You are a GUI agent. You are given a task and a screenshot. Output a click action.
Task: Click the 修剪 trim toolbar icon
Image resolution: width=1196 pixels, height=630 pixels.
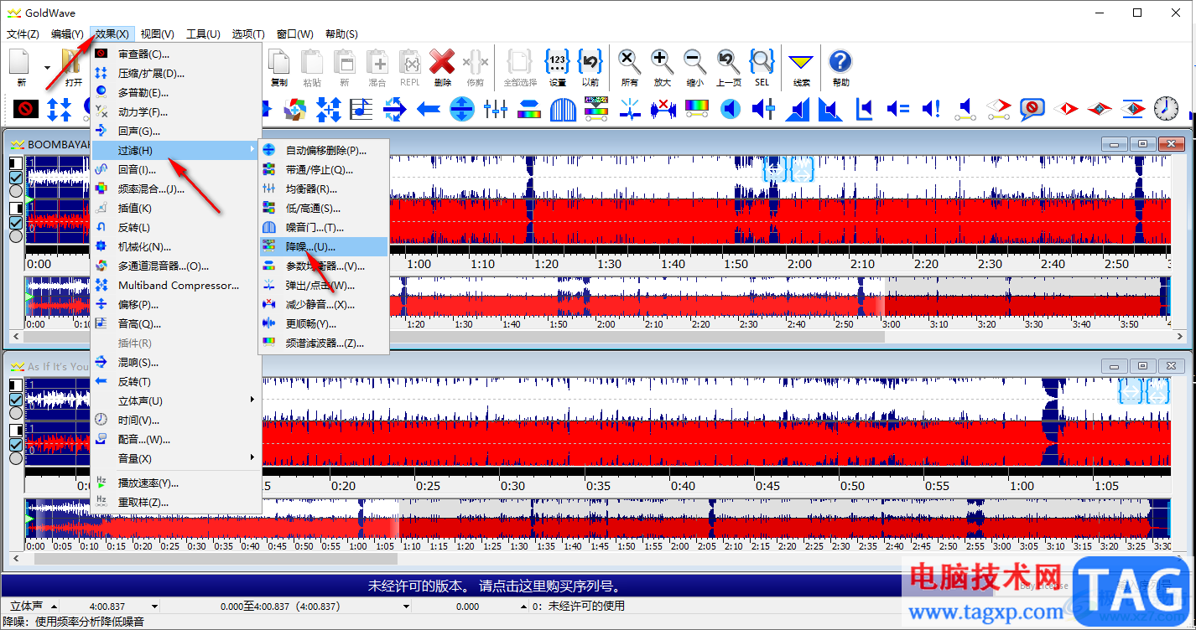(x=476, y=67)
